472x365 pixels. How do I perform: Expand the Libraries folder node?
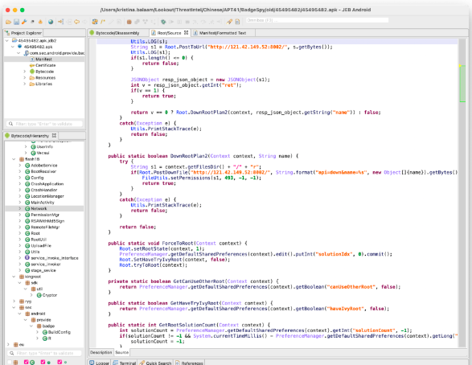(x=25, y=84)
